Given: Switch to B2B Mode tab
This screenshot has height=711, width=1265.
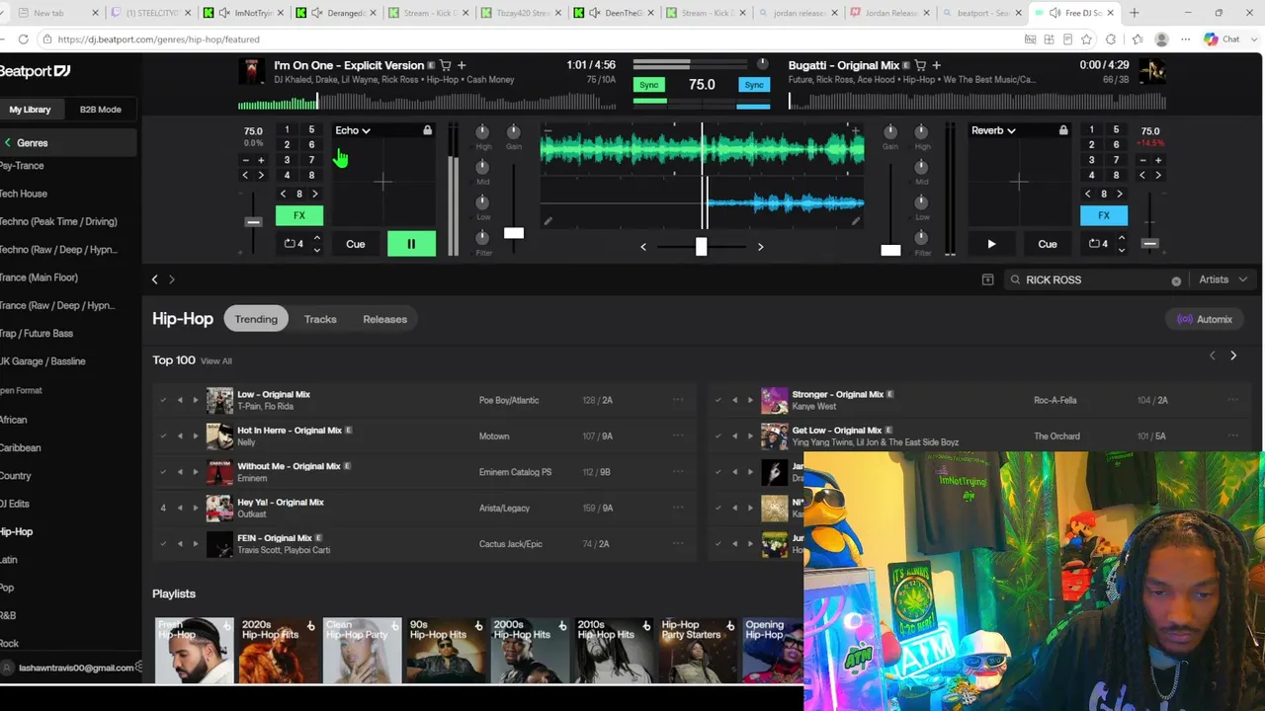Looking at the screenshot, I should coord(100,110).
